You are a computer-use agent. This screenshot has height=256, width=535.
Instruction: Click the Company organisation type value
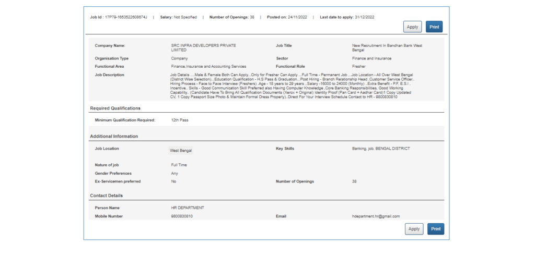[x=180, y=58]
